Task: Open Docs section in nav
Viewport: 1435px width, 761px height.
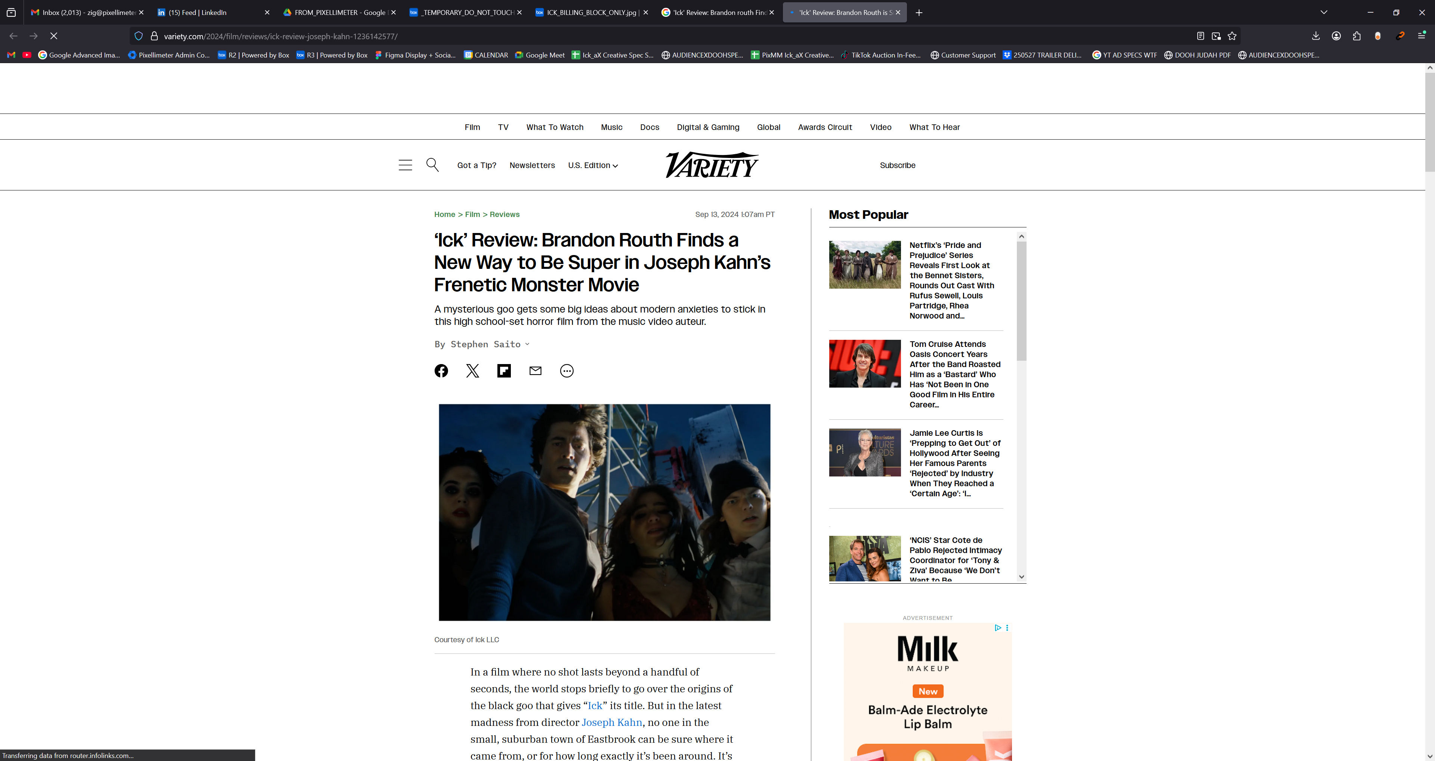Action: 649,127
